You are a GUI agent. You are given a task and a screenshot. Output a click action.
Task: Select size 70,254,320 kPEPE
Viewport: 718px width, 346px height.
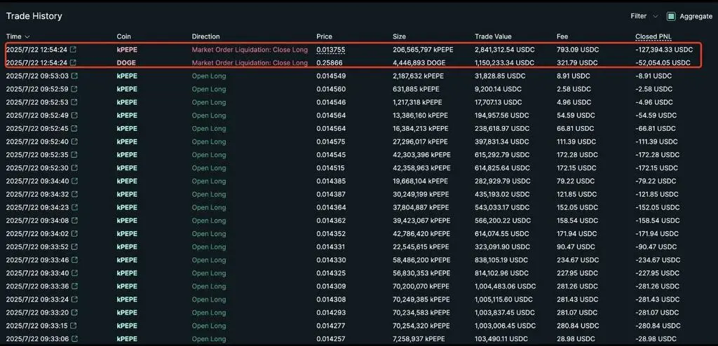coord(421,326)
